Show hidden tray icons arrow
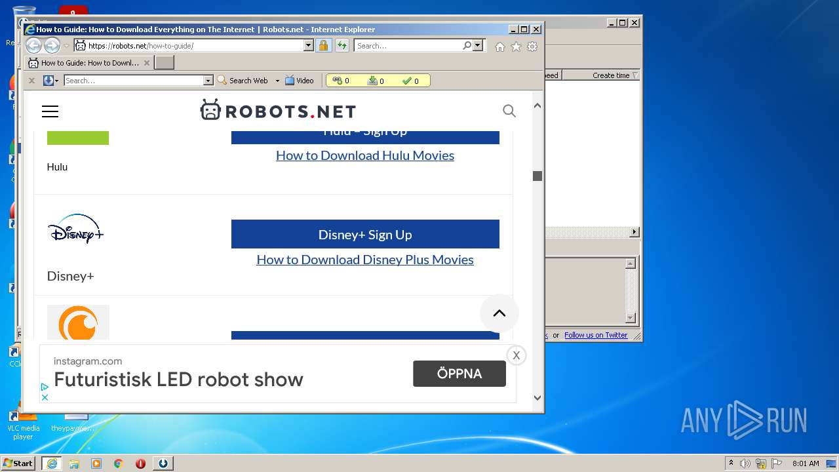The width and height of the screenshot is (839, 472). coord(731,463)
